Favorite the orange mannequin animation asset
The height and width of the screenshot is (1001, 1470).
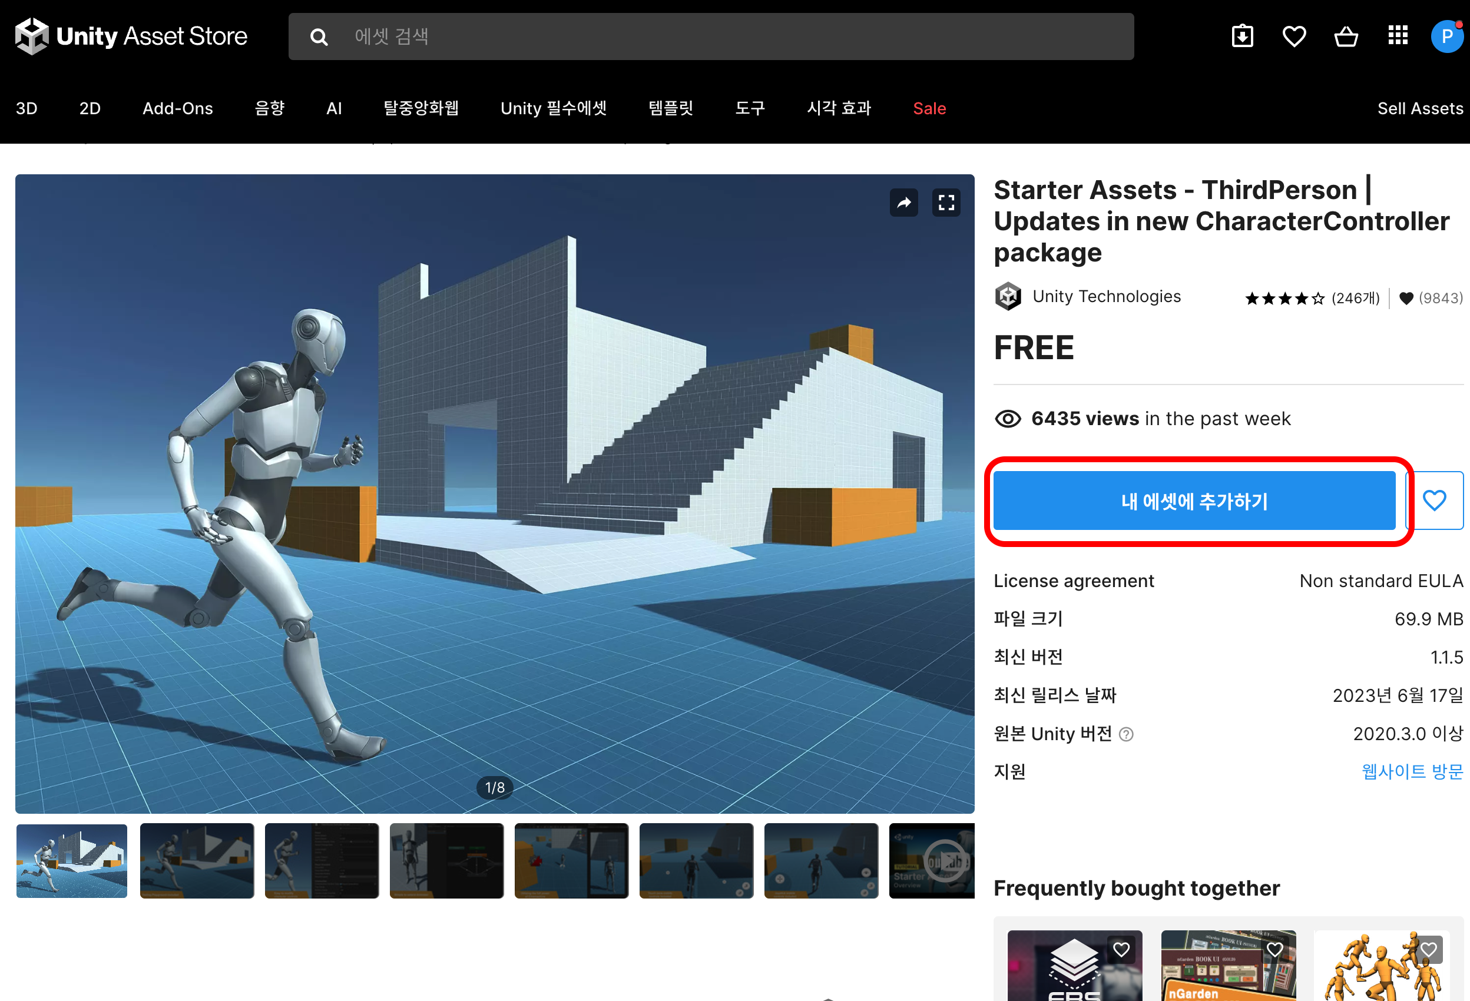pyautogui.click(x=1429, y=949)
